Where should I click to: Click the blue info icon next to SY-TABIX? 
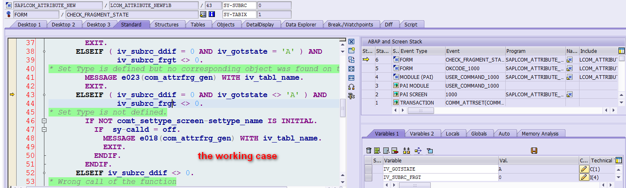212,14
